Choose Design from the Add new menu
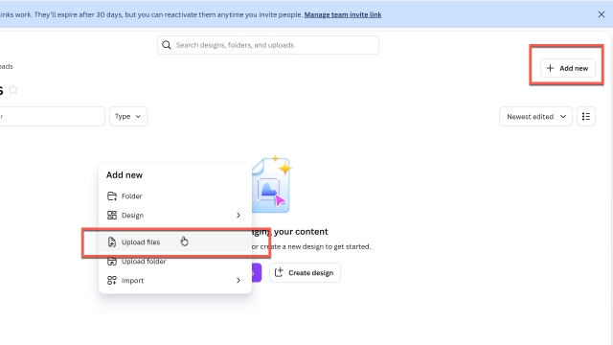The height and width of the screenshot is (345, 613). [x=174, y=215]
